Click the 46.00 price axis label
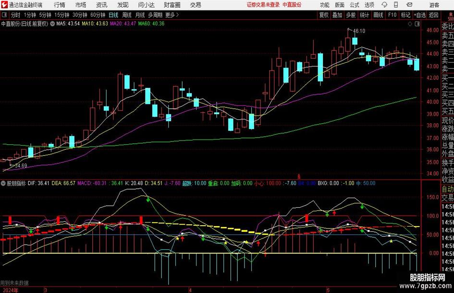 pos(432,30)
